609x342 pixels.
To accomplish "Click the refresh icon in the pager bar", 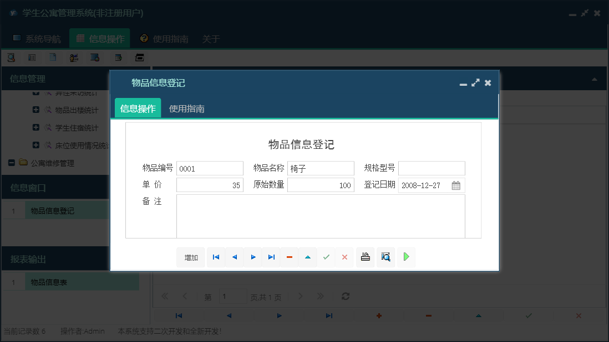I will 345,297.
